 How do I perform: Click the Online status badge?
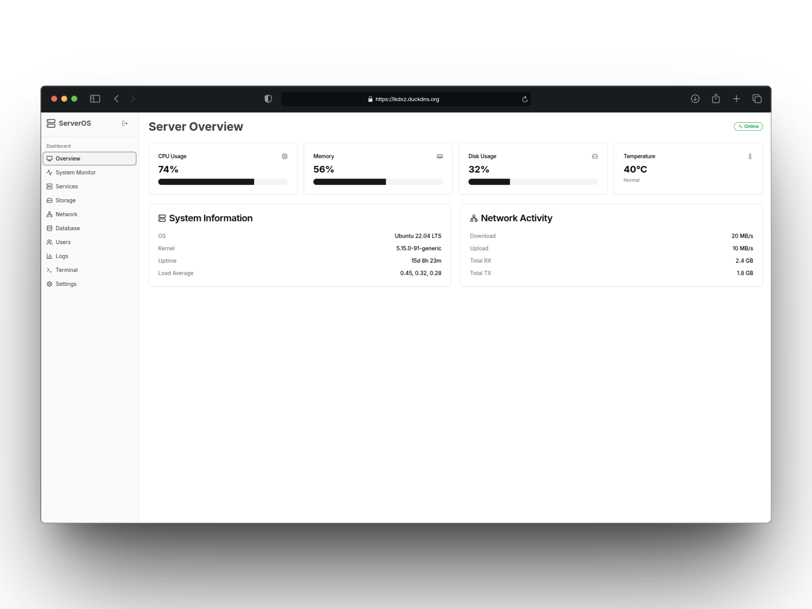pyautogui.click(x=748, y=126)
